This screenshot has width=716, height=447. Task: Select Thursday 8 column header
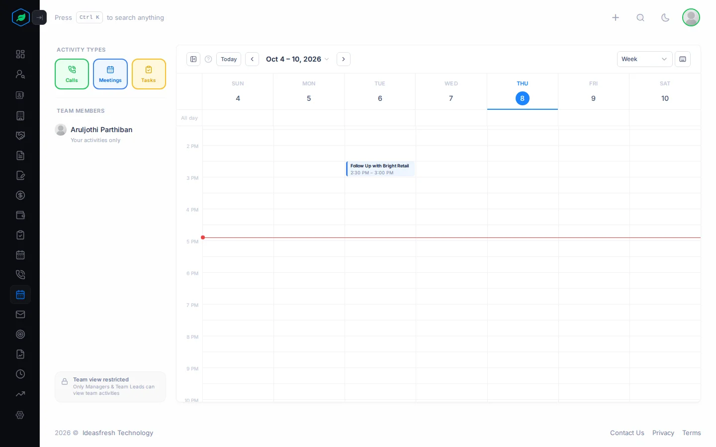pyautogui.click(x=523, y=91)
